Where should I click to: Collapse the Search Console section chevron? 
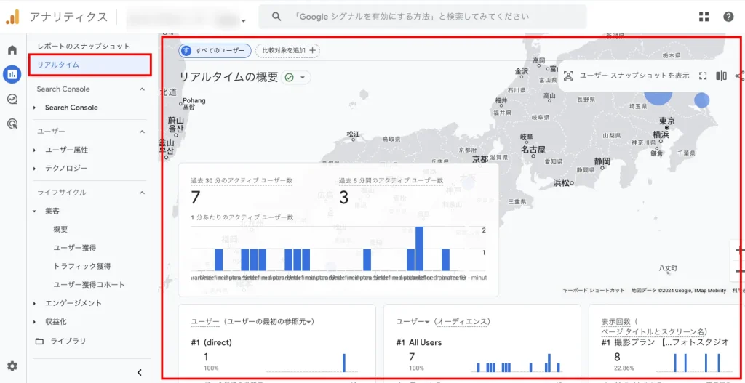(142, 89)
